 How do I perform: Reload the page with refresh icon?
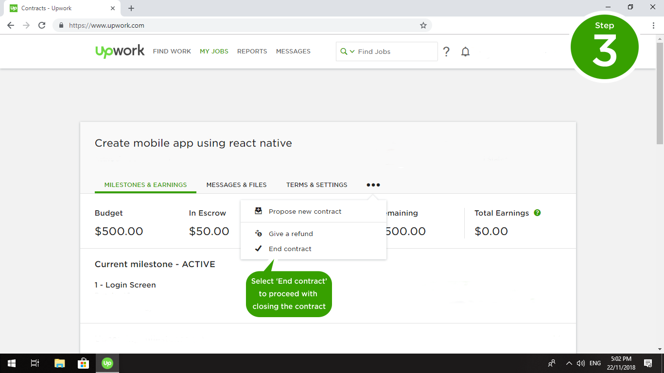click(42, 25)
